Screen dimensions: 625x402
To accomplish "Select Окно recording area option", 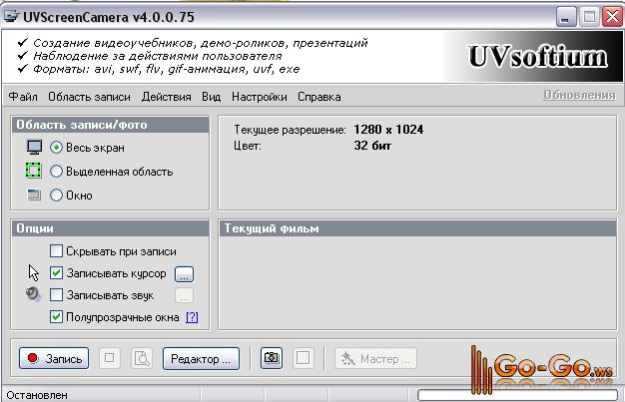I will coord(56,196).
